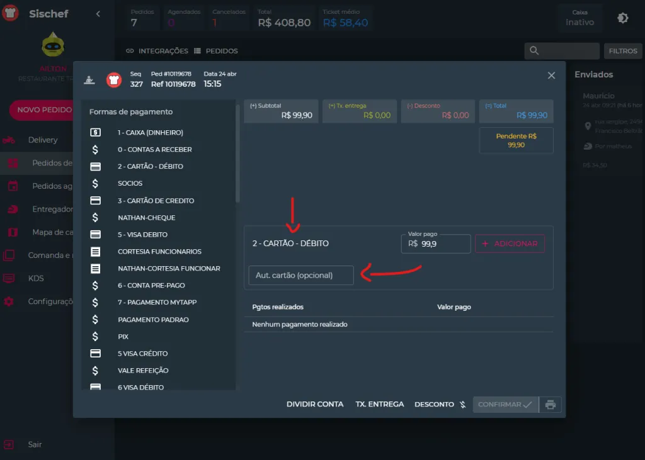Click the orders search box

(561, 51)
